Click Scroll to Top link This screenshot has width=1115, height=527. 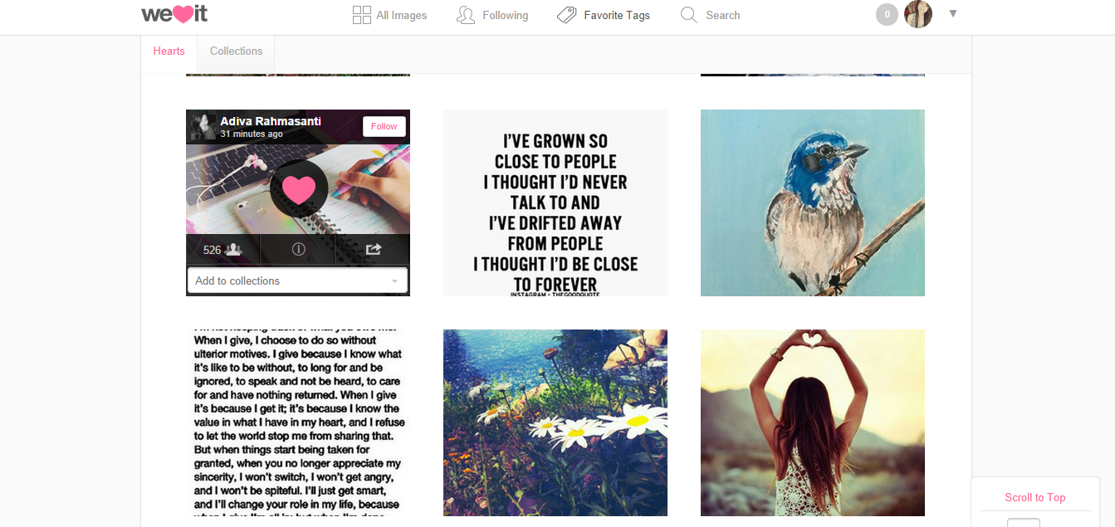click(x=1034, y=497)
